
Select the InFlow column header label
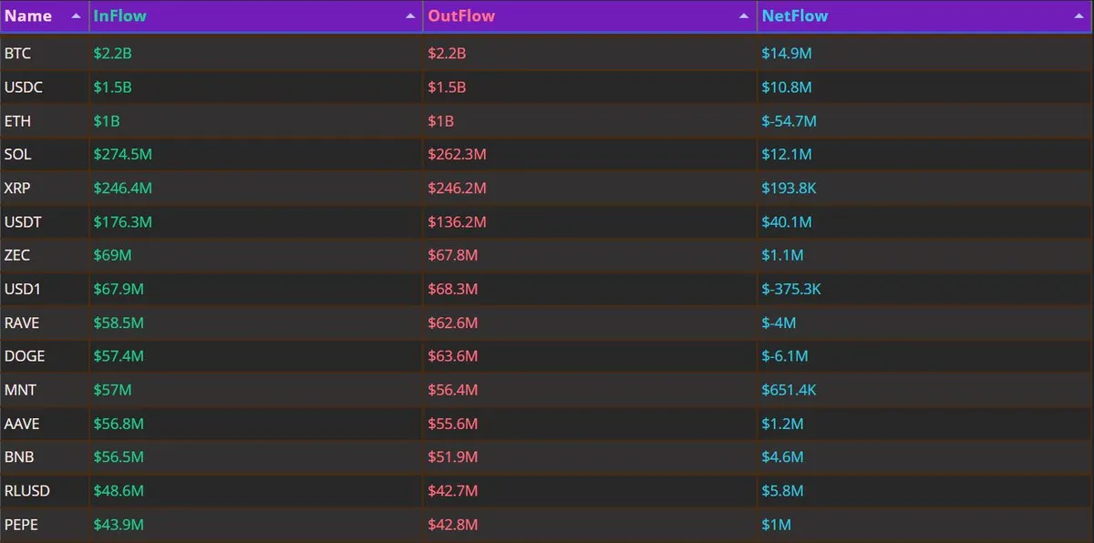click(119, 16)
